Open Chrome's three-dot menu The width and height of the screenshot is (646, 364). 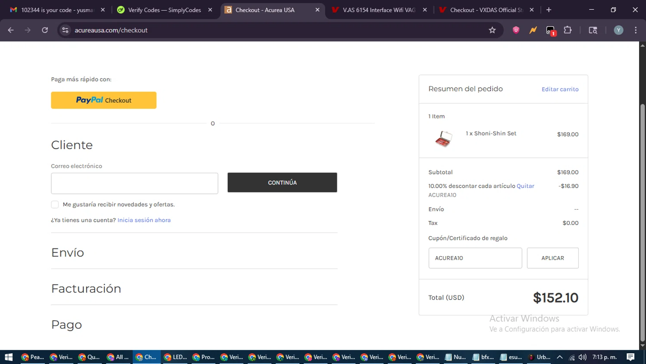636,30
